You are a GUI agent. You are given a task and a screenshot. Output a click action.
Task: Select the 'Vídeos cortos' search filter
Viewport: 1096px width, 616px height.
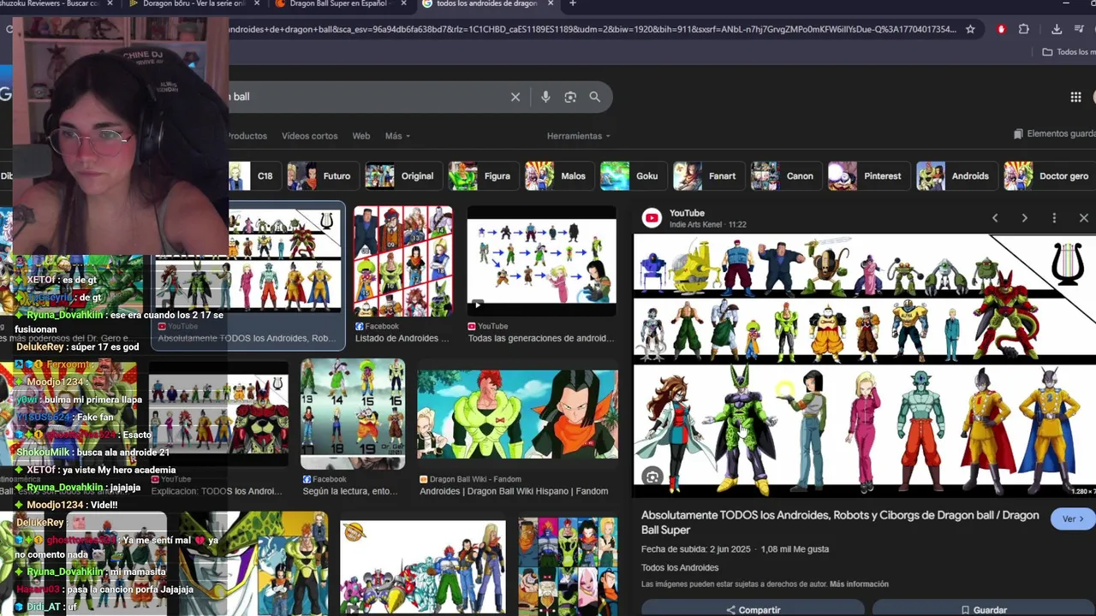309,136
